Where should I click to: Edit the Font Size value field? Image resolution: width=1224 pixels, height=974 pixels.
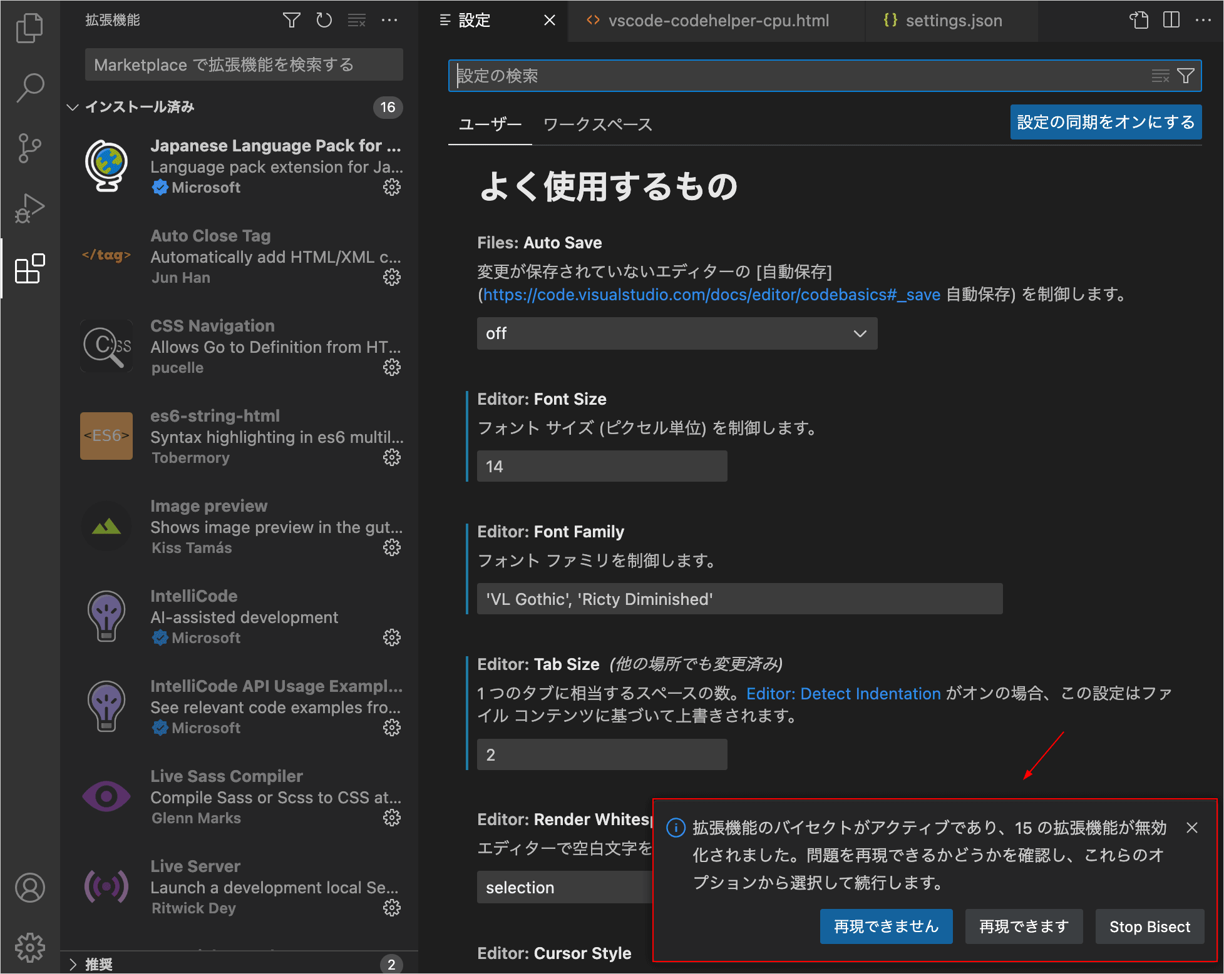coord(602,467)
